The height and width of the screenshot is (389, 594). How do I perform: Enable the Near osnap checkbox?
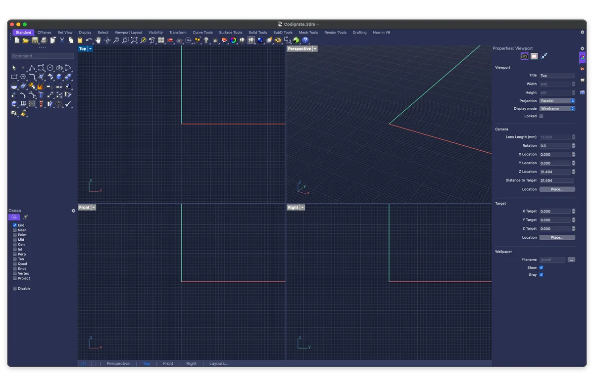click(x=15, y=230)
